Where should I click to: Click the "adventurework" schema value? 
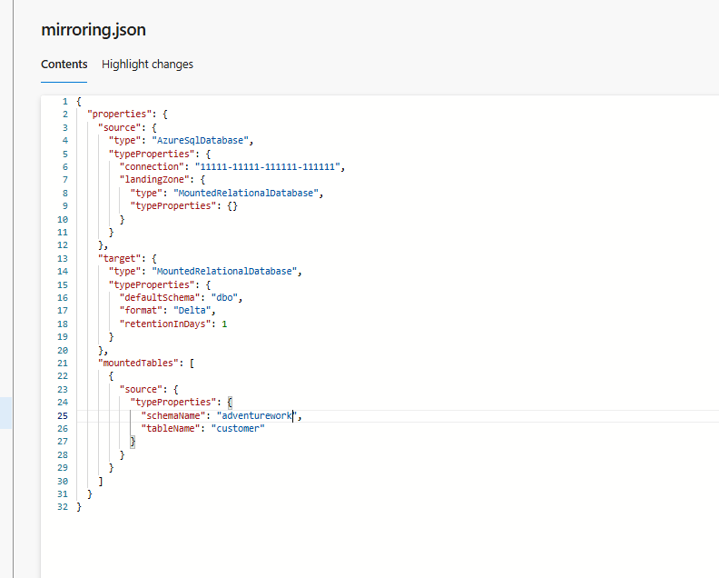[x=257, y=415]
